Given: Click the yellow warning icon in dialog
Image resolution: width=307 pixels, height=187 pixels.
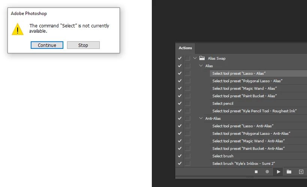Looking at the screenshot, I should (x=18, y=29).
